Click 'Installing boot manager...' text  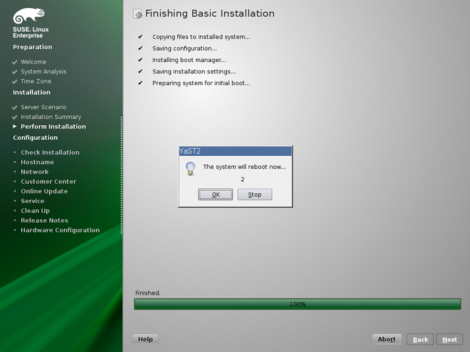(189, 60)
